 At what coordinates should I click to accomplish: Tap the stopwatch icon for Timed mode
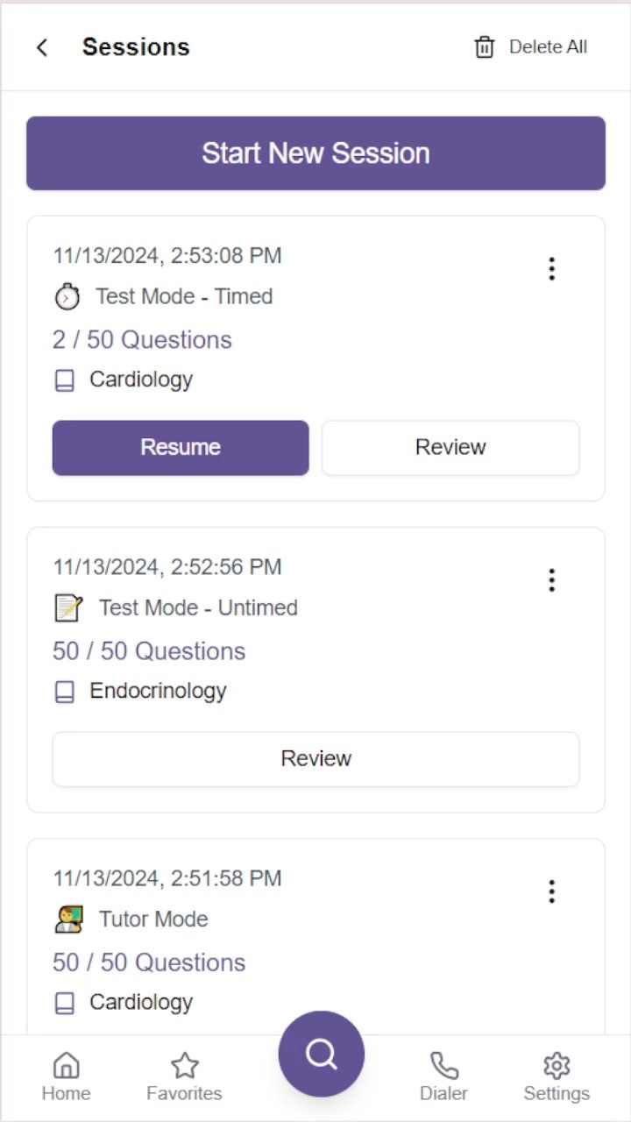tap(67, 297)
